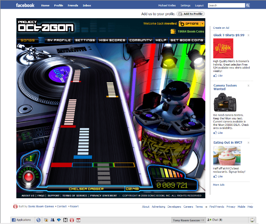This screenshot has width=266, height=224.
Task: Open the Options dropdown arrow
Action: pyautogui.click(x=203, y=24)
